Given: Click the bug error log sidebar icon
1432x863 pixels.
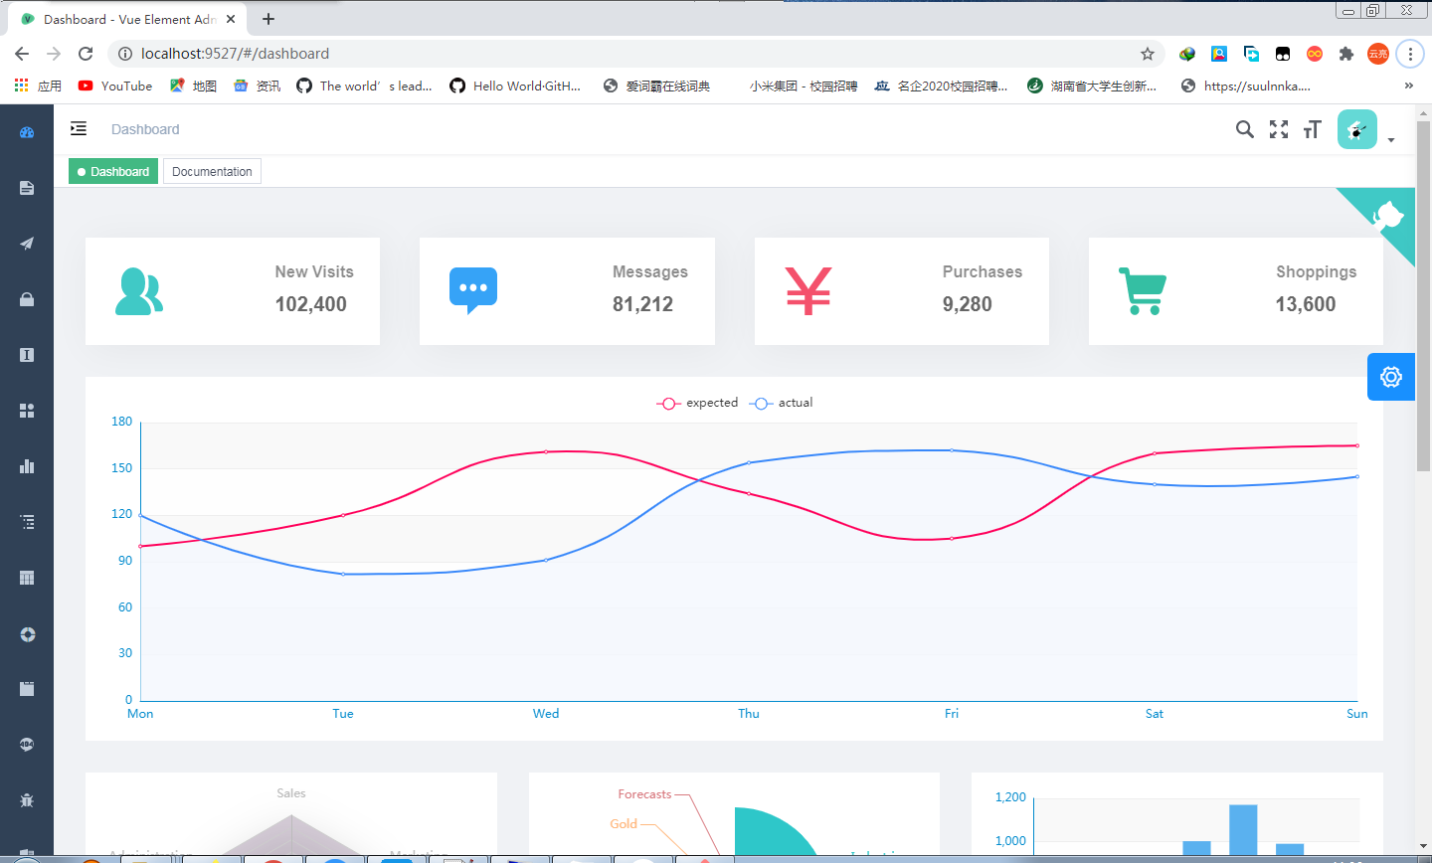Looking at the screenshot, I should (x=27, y=800).
